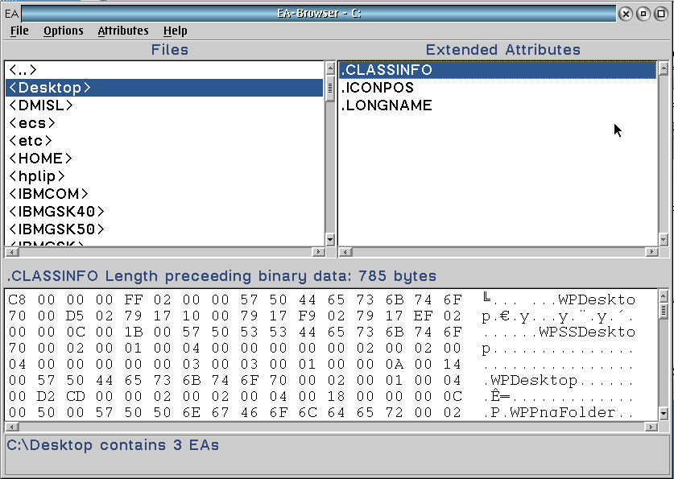Select the <hplip> folder entry
This screenshot has height=479, width=674.
37,176
